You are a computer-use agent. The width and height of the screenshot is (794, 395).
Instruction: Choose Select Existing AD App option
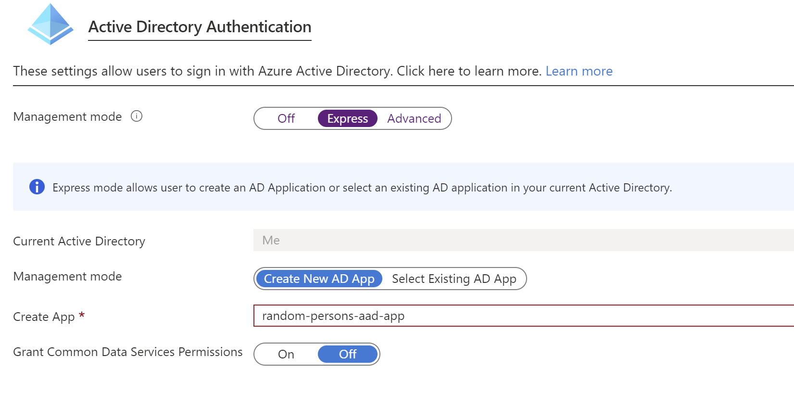(x=454, y=279)
